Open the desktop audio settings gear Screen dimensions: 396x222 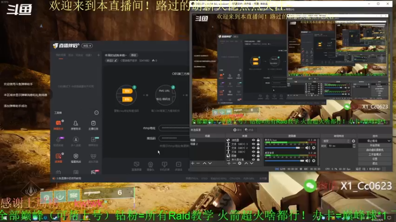(x=314, y=161)
